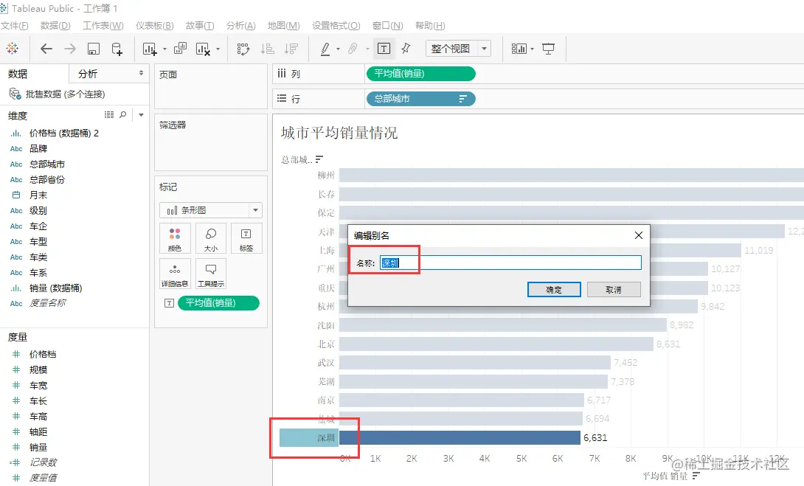Screen dimensions: 804x486
Task: Toggle show mark labels T icon
Action: 384,49
